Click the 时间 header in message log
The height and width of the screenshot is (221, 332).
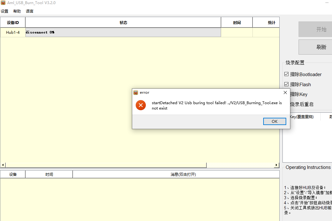pyautogui.click(x=49, y=174)
